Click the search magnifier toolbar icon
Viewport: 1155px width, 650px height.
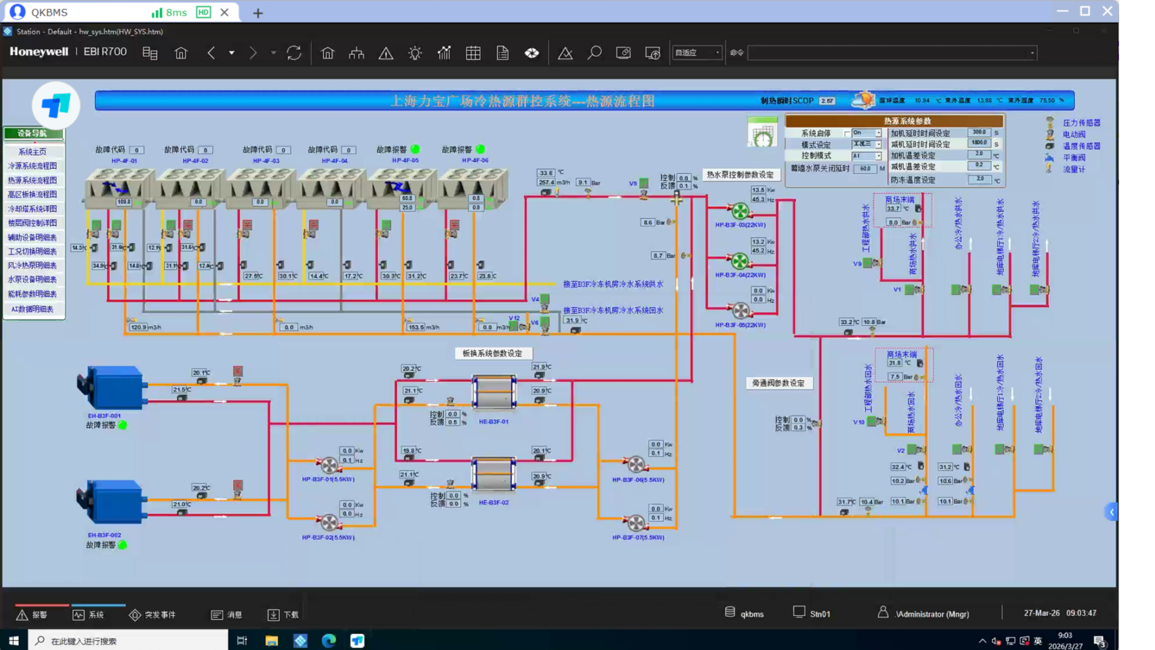tap(594, 53)
